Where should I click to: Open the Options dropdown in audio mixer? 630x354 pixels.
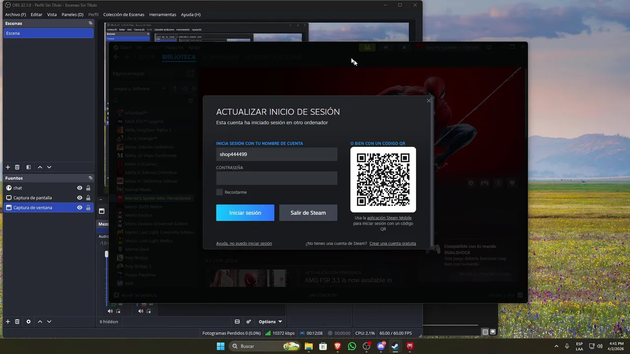pos(270,322)
